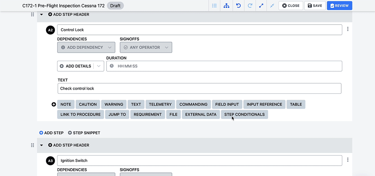The width and height of the screenshot is (375, 176).
Task: Collapse all steps with inward arrows icon
Action: [x=272, y=6]
